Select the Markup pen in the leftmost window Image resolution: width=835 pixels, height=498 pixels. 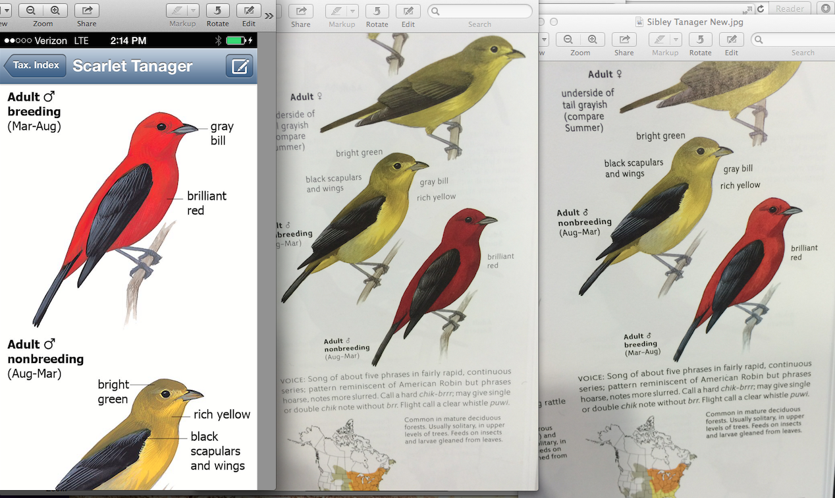pos(176,11)
